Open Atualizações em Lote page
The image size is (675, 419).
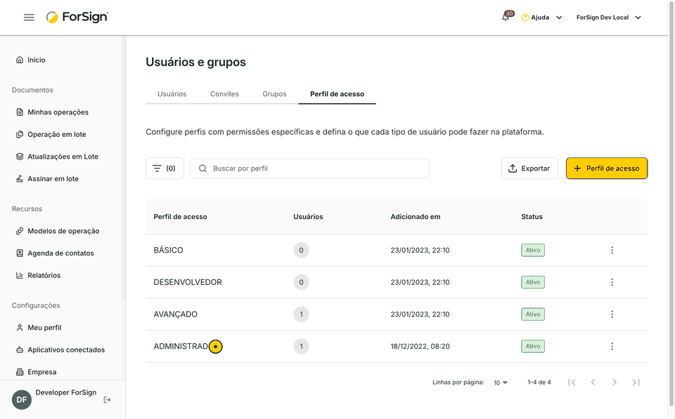(x=57, y=157)
